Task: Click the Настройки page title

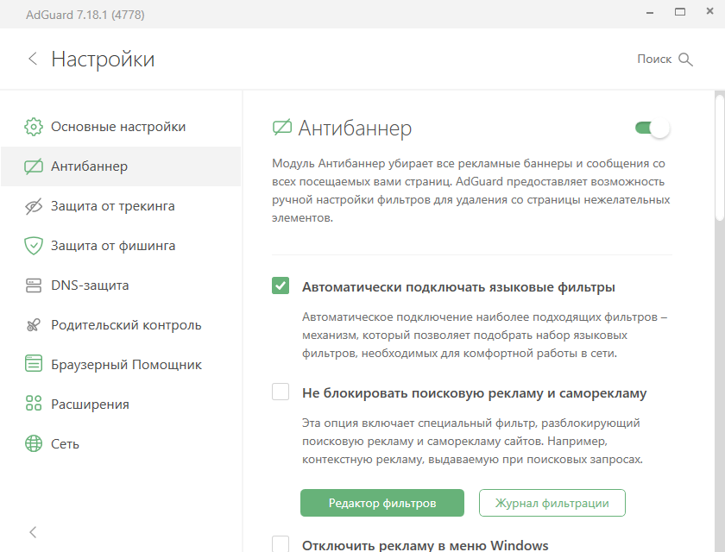Action: pos(103,60)
